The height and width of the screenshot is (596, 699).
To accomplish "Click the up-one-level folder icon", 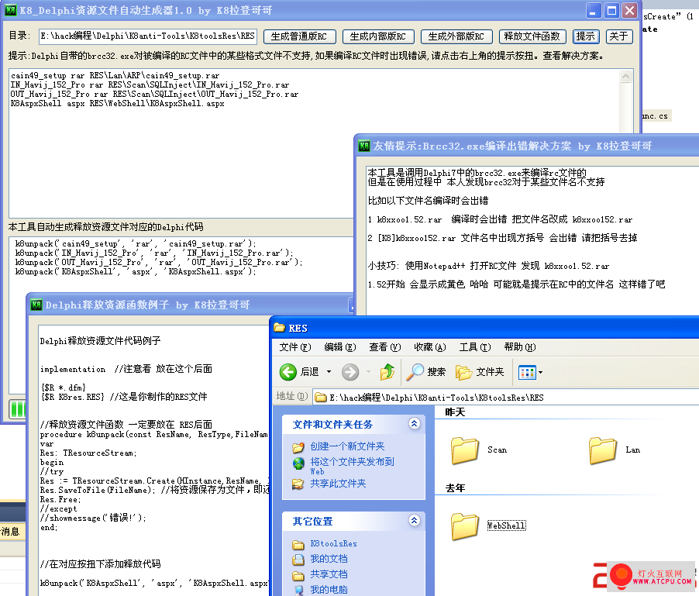I will tap(387, 372).
